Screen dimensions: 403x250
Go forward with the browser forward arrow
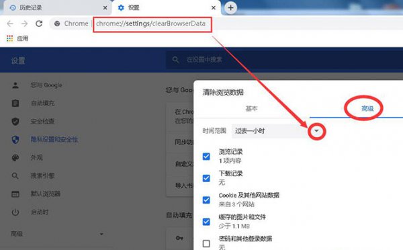(24, 24)
